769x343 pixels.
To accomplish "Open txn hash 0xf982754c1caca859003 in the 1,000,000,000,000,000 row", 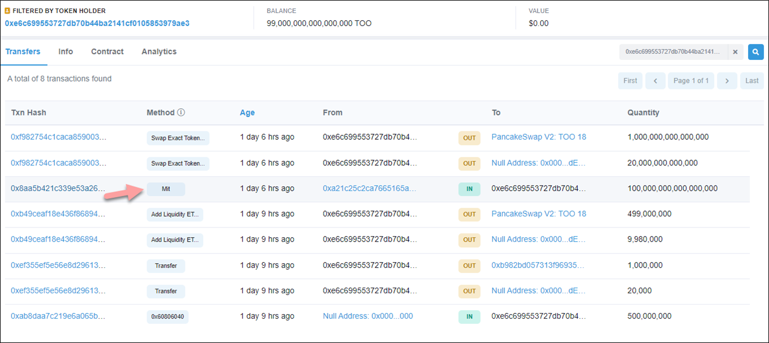I will [58, 137].
